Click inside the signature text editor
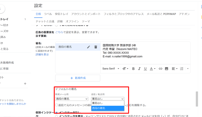This screenshot has width=202, height=117. pos(145,53)
